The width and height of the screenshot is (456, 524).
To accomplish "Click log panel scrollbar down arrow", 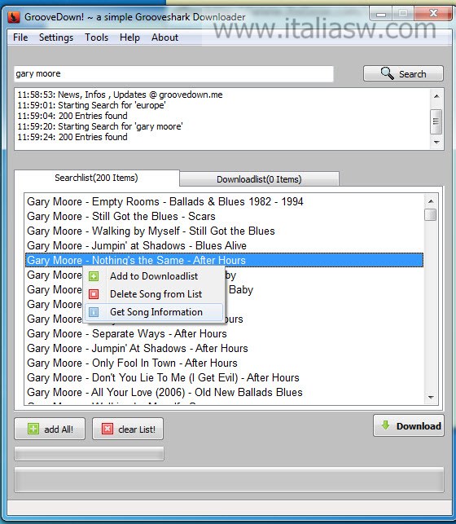I will (436, 143).
